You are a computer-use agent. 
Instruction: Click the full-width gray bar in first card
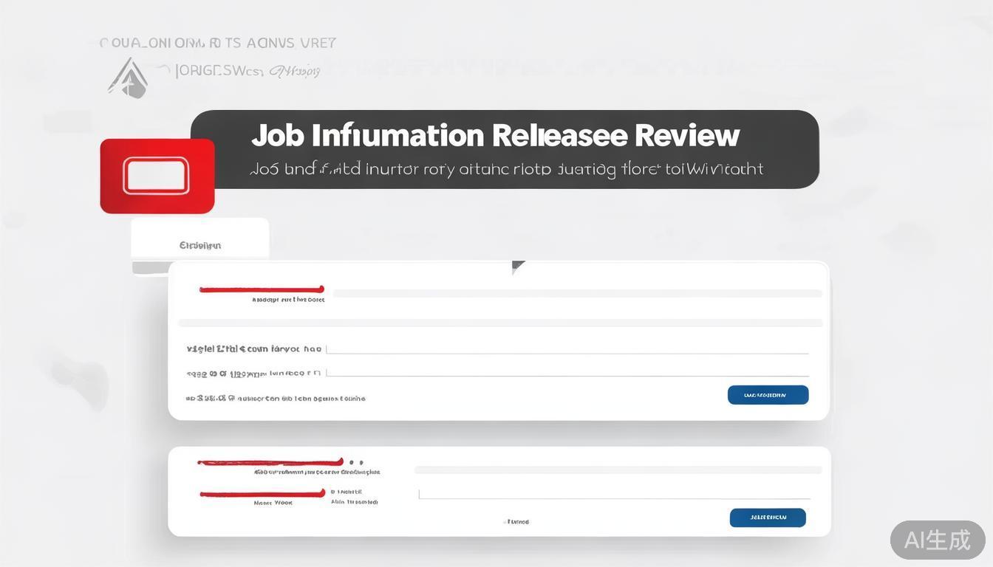point(500,323)
